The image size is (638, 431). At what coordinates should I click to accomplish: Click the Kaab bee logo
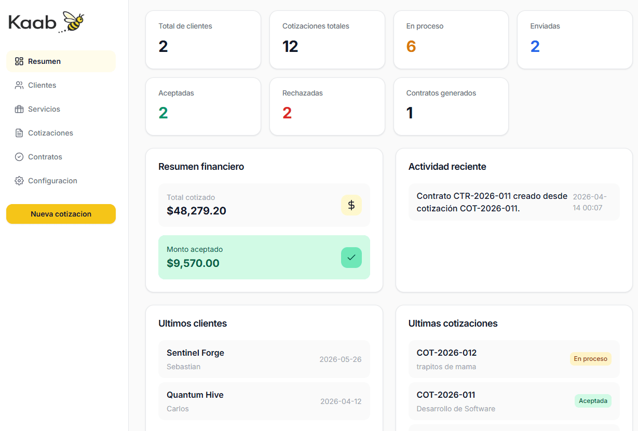coord(47,22)
